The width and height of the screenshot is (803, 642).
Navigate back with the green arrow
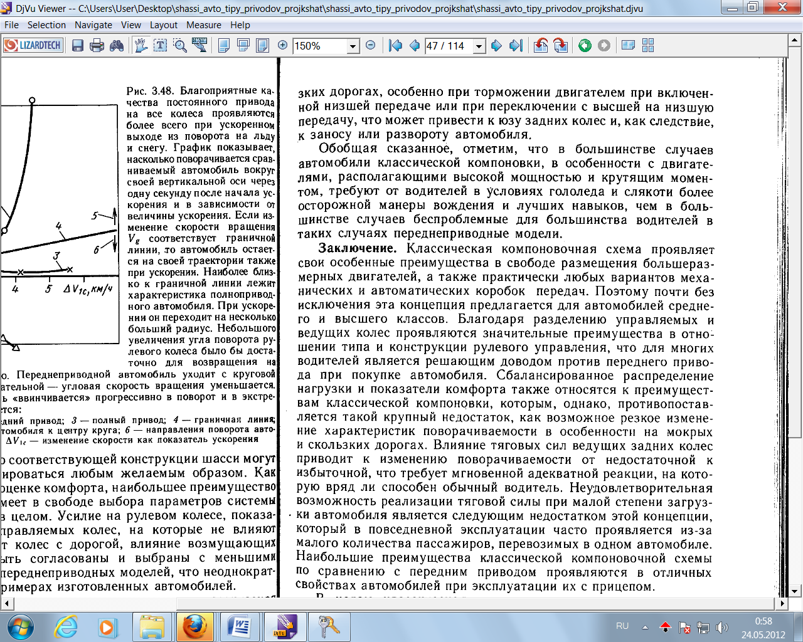click(585, 46)
